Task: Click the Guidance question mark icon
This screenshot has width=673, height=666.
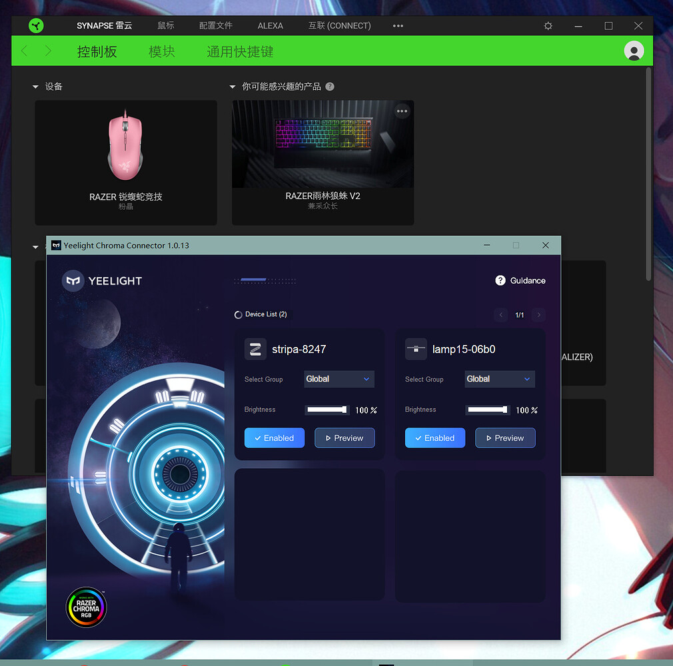Action: [x=500, y=280]
